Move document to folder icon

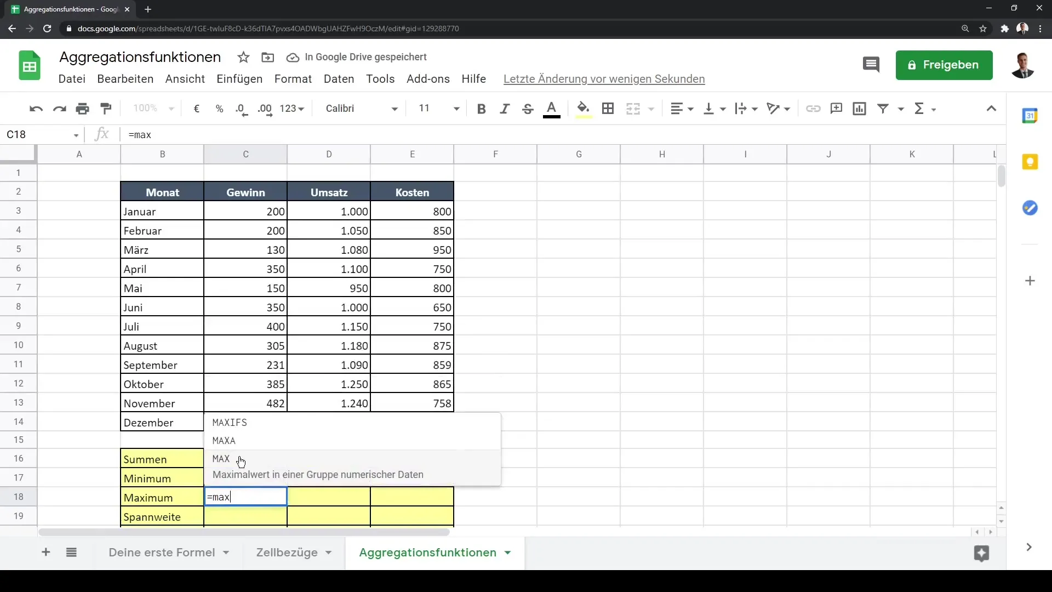(x=267, y=57)
